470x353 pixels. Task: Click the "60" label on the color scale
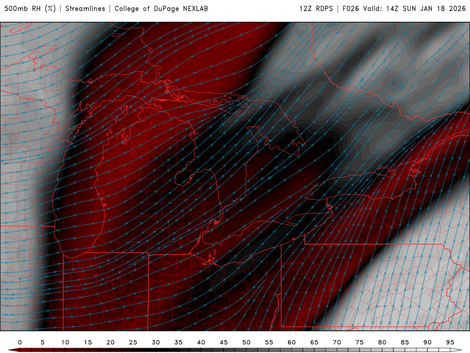[291, 342]
